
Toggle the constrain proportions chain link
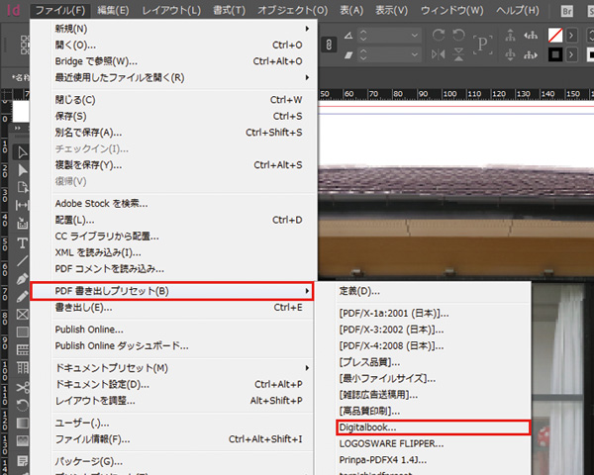coord(329,45)
